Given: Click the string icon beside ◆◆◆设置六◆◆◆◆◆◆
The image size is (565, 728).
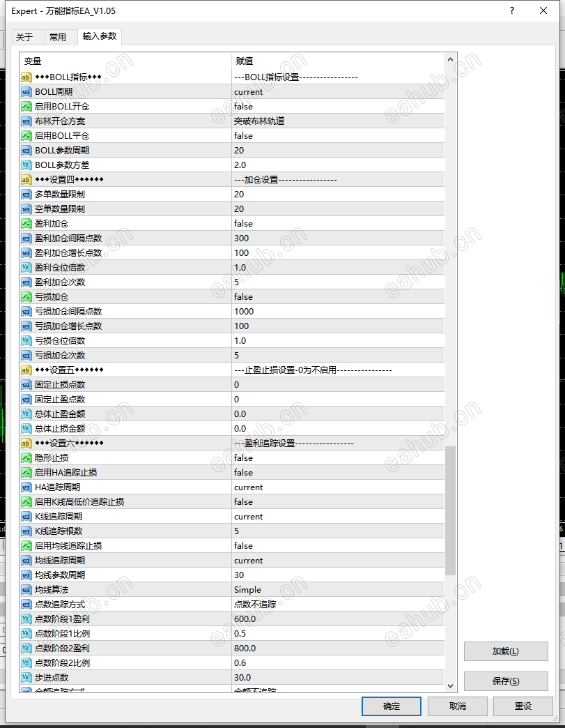Looking at the screenshot, I should tap(26, 443).
